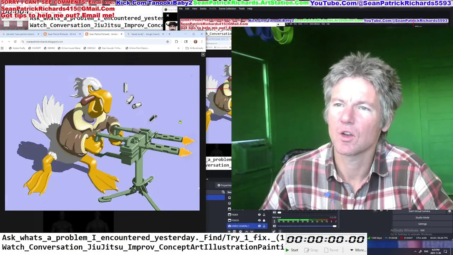Open the OBS Scene Collection menu
The image size is (453, 255).
(x=227, y=8)
